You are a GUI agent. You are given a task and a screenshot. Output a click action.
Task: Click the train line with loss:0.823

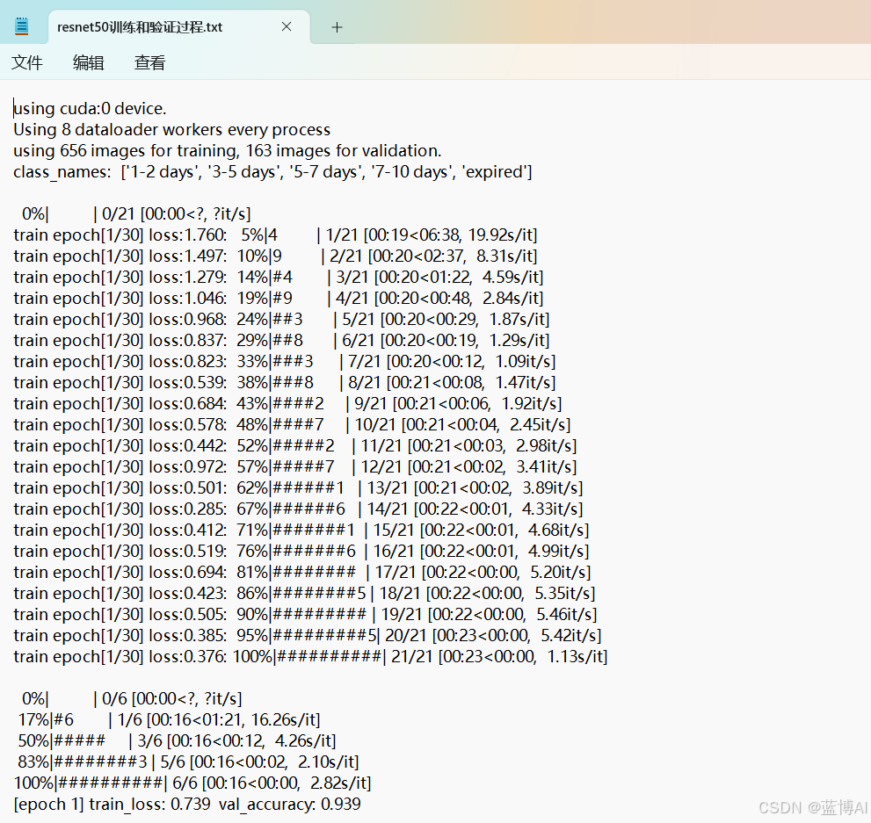point(285,361)
